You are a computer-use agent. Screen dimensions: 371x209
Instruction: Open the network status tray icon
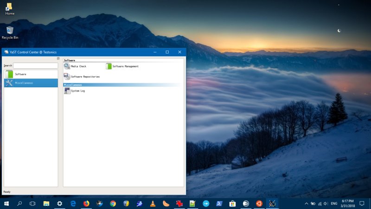[320, 203]
